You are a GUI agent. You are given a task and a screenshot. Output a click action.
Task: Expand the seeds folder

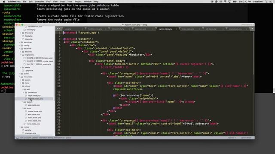[21, 68]
